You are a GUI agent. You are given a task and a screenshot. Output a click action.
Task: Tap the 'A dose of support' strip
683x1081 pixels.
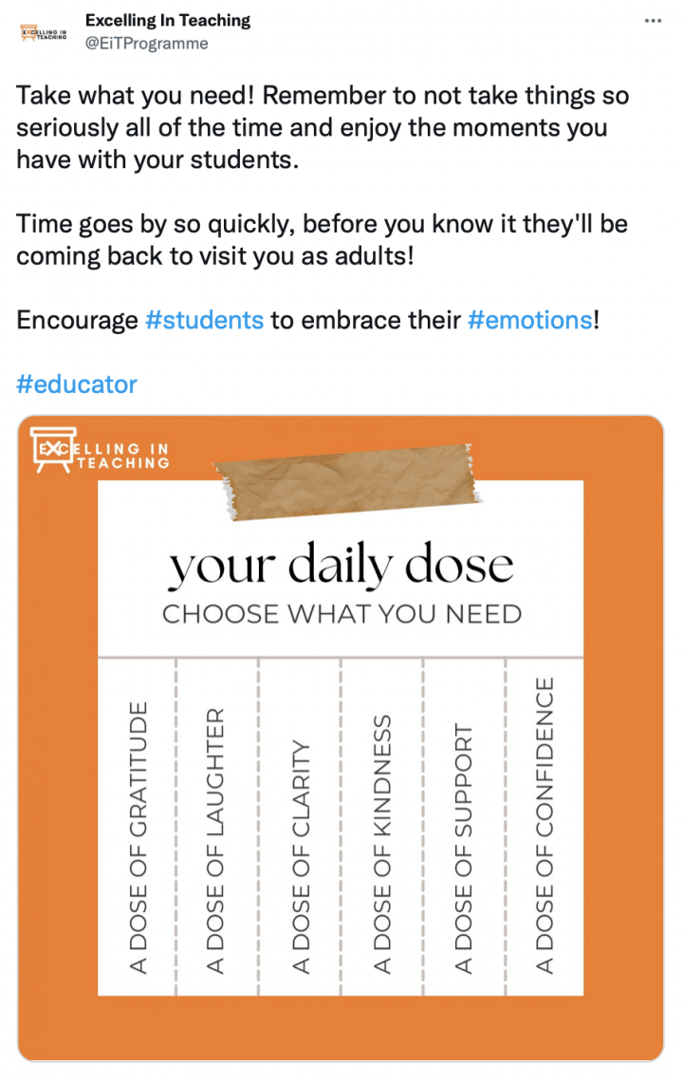(463, 849)
